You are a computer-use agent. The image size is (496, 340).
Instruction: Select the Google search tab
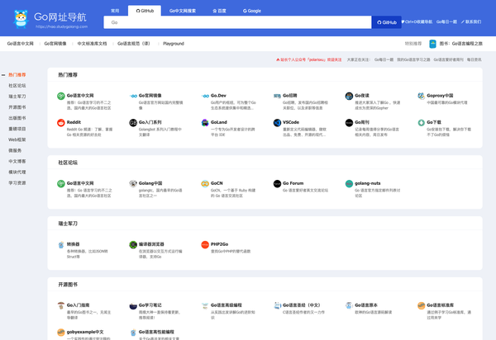[x=252, y=11]
